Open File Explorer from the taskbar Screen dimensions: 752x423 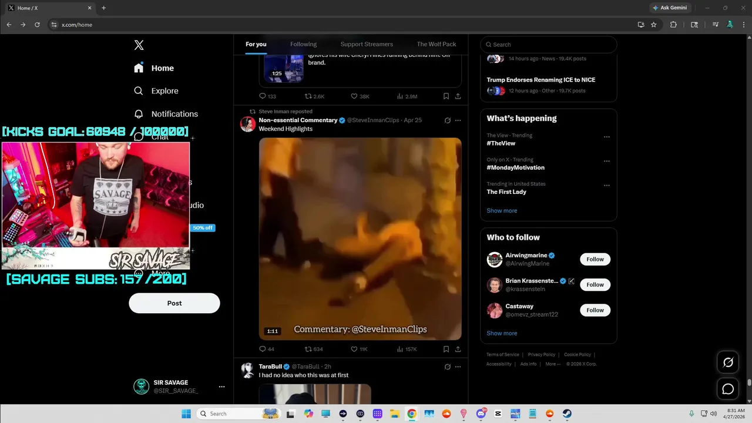395,414
